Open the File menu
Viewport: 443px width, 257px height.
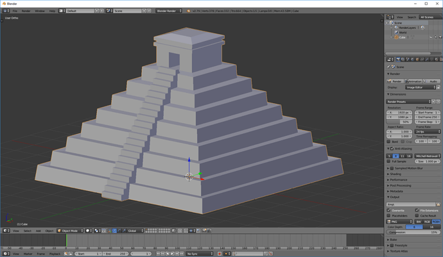coord(15,11)
